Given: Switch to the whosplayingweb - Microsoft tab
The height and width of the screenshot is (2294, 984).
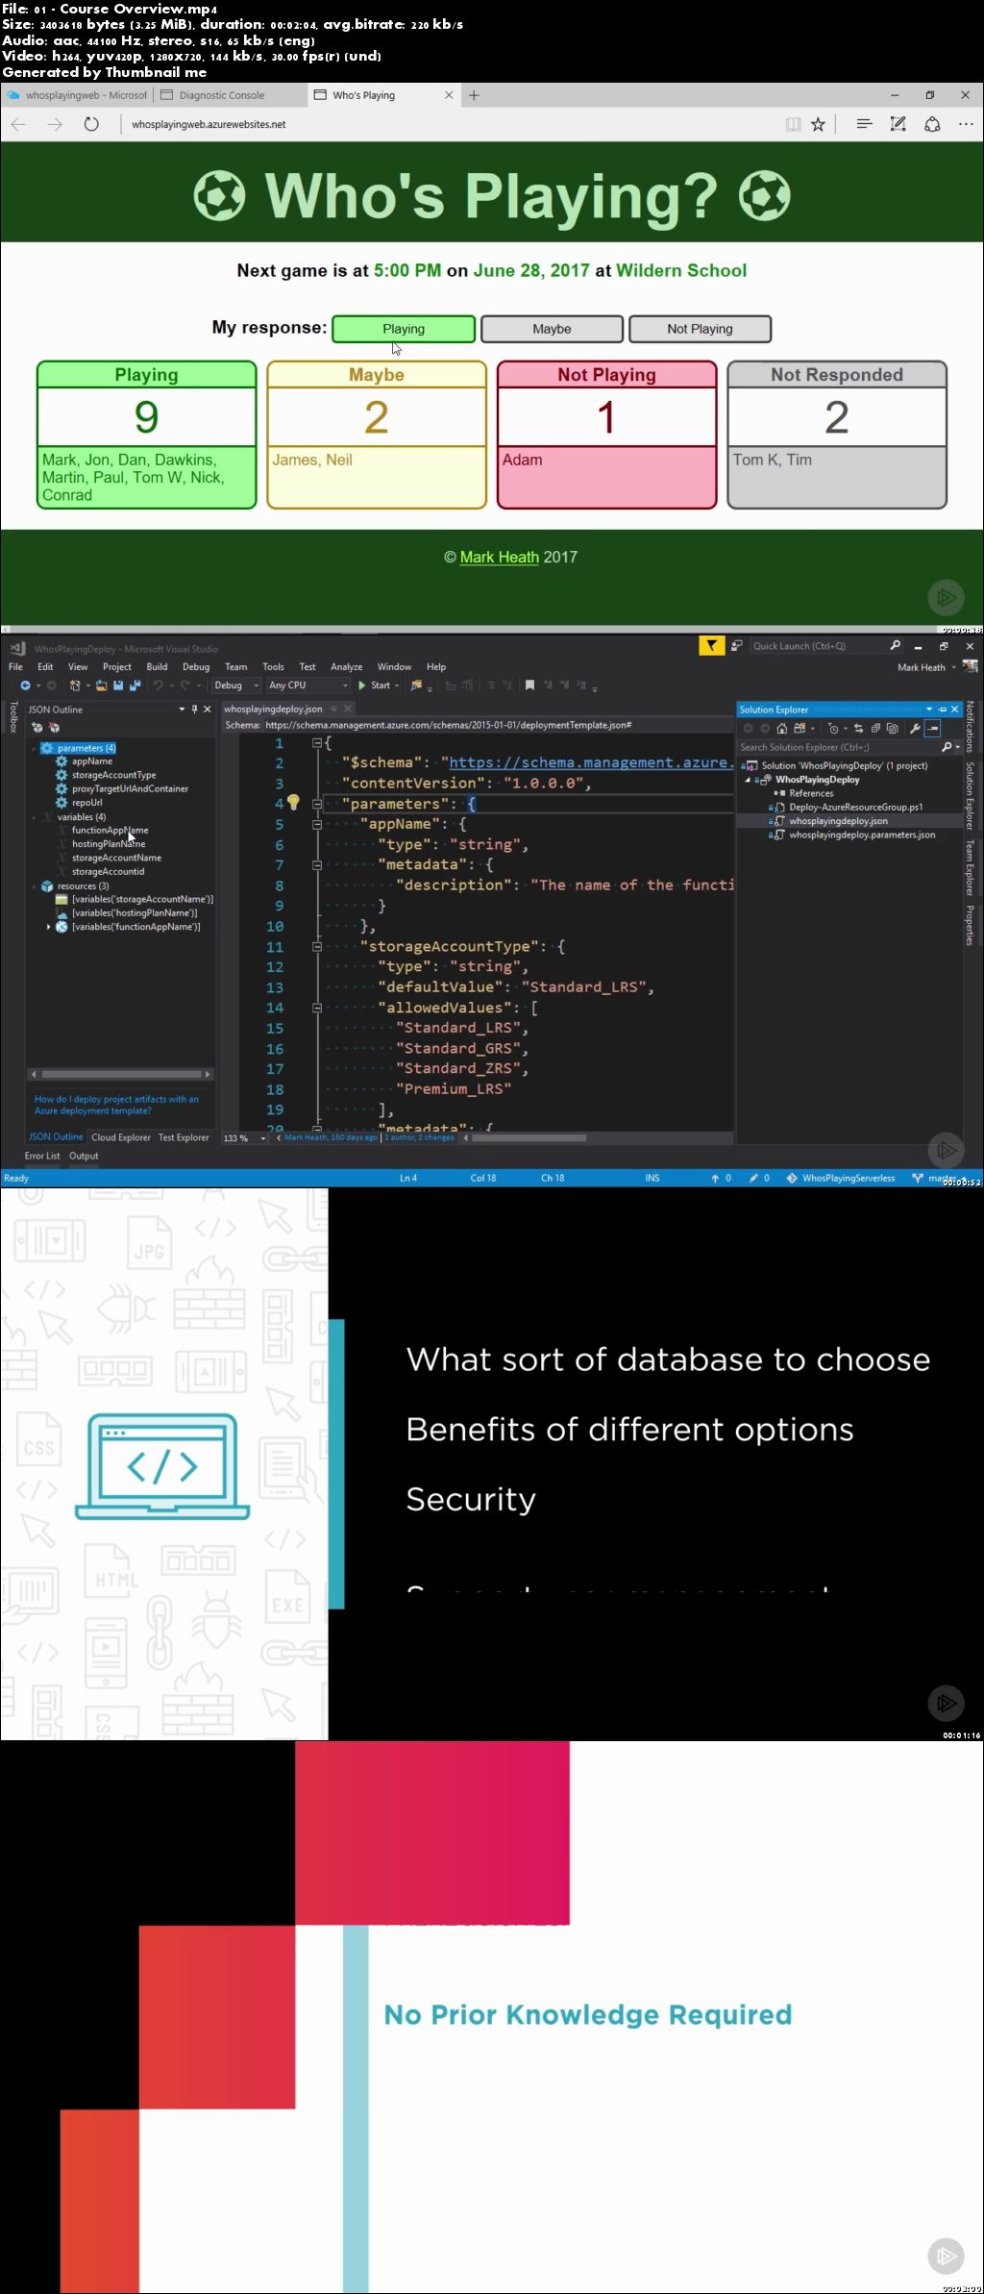Looking at the screenshot, I should (x=78, y=95).
